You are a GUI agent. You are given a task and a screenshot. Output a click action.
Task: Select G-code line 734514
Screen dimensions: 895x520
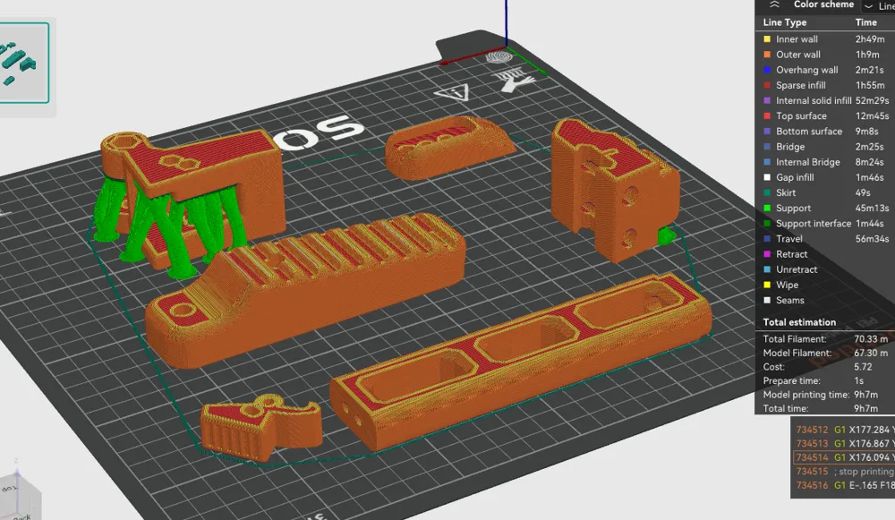(x=841, y=456)
